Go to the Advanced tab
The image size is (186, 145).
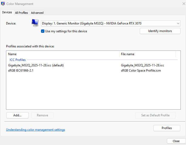click(x=37, y=12)
